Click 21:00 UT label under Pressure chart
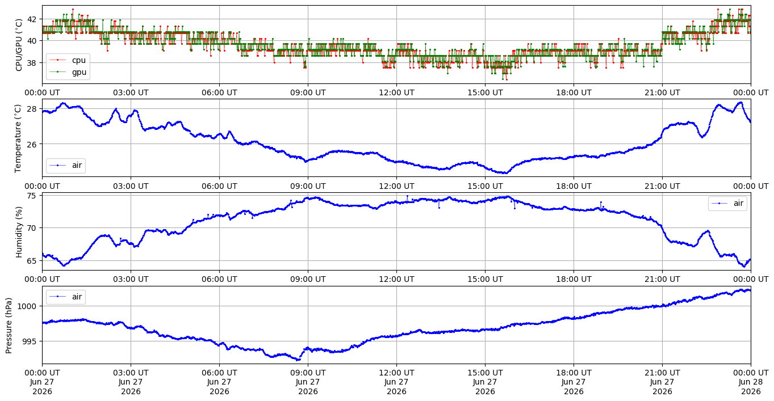The width and height of the screenshot is (774, 401). pyautogui.click(x=662, y=373)
